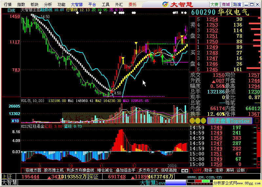Click the magenta up-triangle near latest candle

(x=185, y=37)
